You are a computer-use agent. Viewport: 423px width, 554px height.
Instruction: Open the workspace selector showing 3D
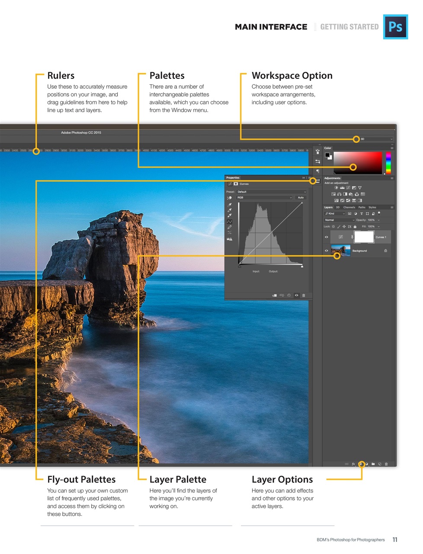[x=376, y=139]
